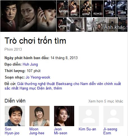This screenshot has height=136, width=128.
Task: Open the Jo Yeong-wook composer link
Action: [x=38, y=77]
